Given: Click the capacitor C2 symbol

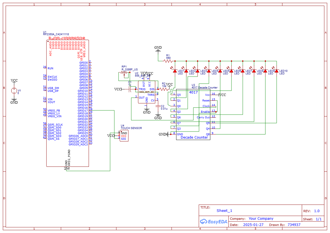Looking at the screenshot, I should 158,106.
